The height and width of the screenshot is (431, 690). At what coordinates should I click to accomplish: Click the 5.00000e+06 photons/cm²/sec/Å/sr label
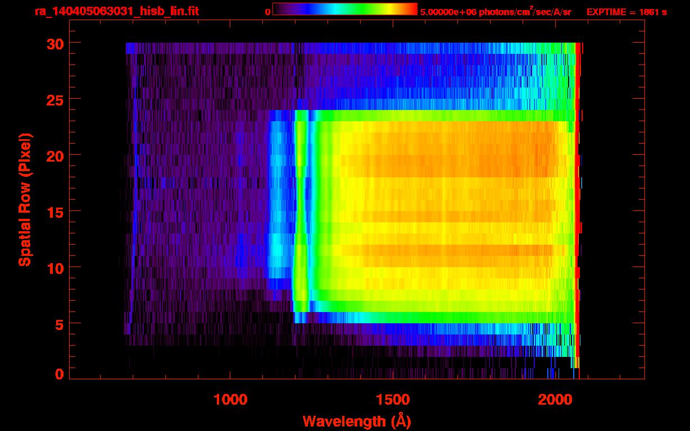tap(496, 11)
